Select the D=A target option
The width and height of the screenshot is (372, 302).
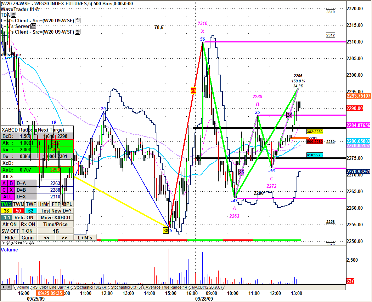pos(26,183)
